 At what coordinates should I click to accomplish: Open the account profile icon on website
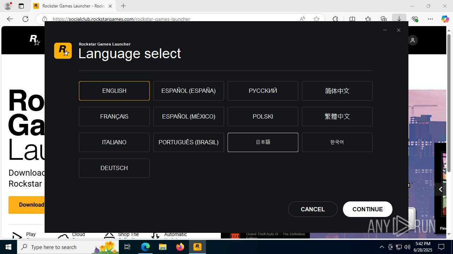coord(413,40)
